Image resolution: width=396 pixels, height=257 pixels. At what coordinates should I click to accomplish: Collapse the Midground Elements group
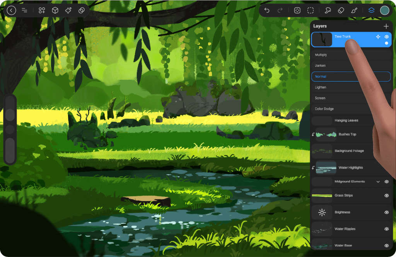click(x=378, y=182)
